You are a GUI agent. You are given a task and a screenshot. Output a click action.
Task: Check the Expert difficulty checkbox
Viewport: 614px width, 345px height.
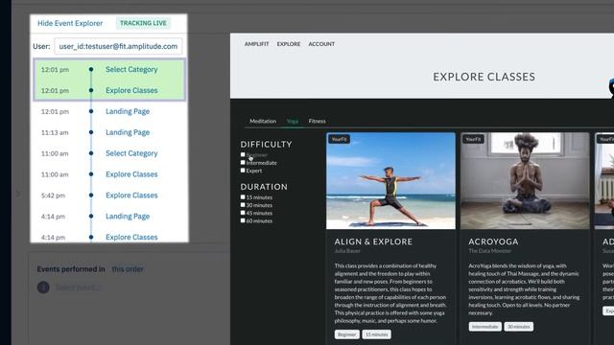[x=243, y=171]
